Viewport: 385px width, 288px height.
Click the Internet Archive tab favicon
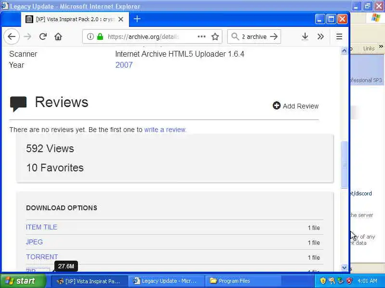tap(29, 19)
